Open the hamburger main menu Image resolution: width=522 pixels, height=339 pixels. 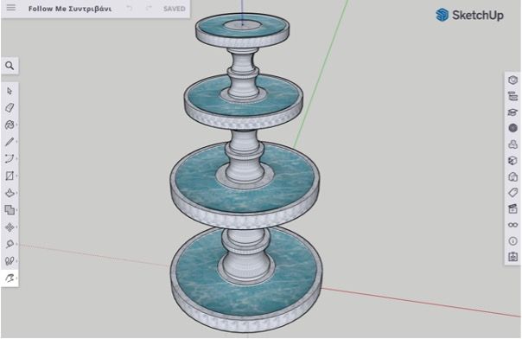pos(11,7)
